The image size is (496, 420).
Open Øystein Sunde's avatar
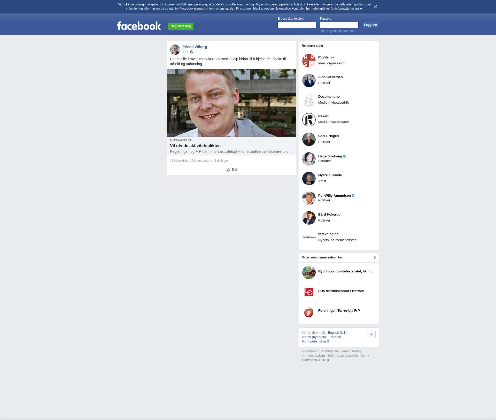point(309,179)
